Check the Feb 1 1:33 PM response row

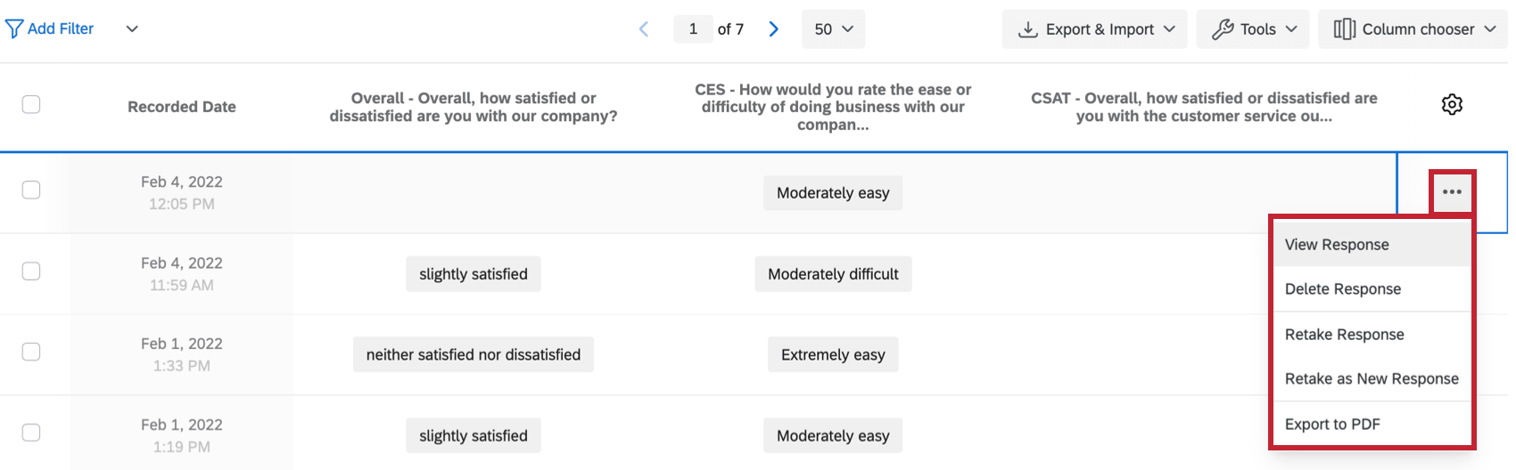point(31,352)
